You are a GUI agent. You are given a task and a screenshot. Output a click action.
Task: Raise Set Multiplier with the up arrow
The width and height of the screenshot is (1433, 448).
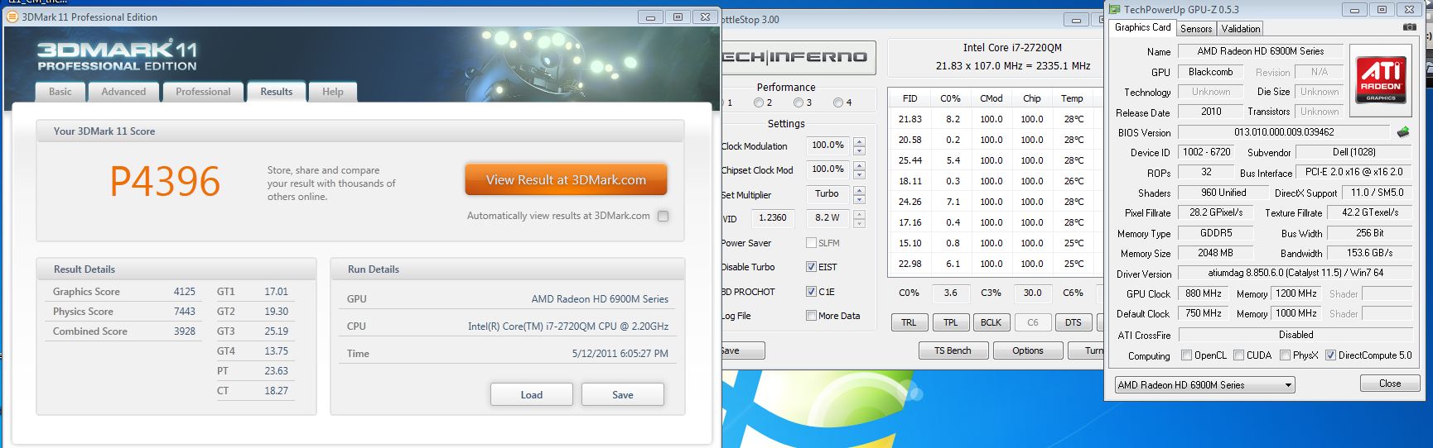coord(859,190)
